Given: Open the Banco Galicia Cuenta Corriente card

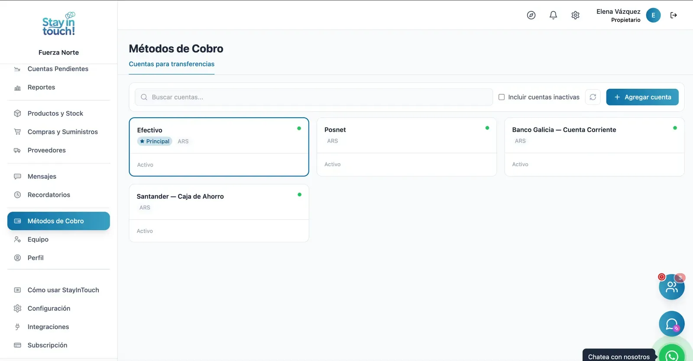Looking at the screenshot, I should 594,147.
